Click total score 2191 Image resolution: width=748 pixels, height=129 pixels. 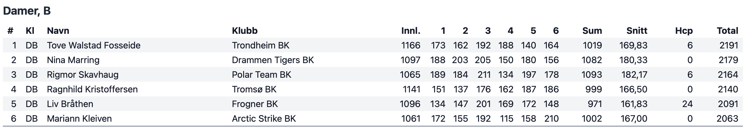[729, 46]
